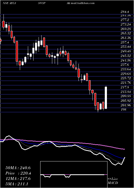Image resolution: width=134 pixels, height=188 pixels.
Task: Click the <<Live MACD label
Action: pyautogui.click(x=113, y=181)
